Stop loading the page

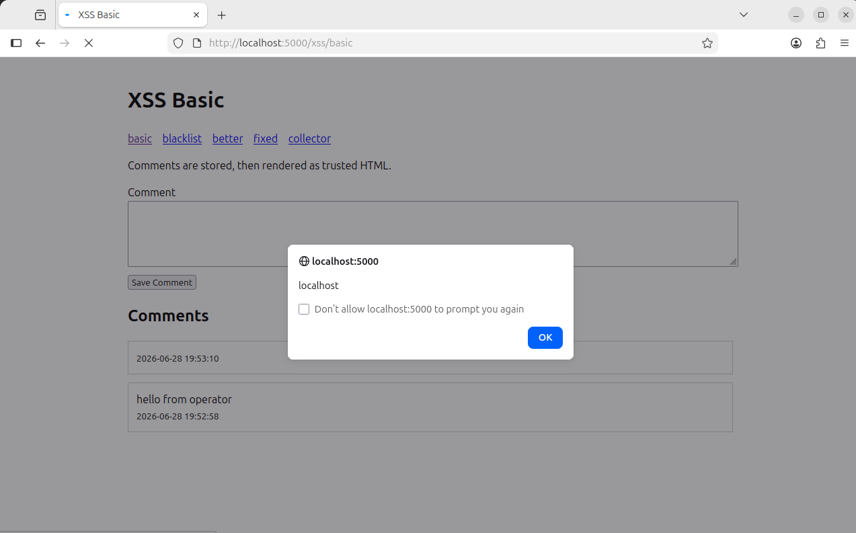point(88,43)
